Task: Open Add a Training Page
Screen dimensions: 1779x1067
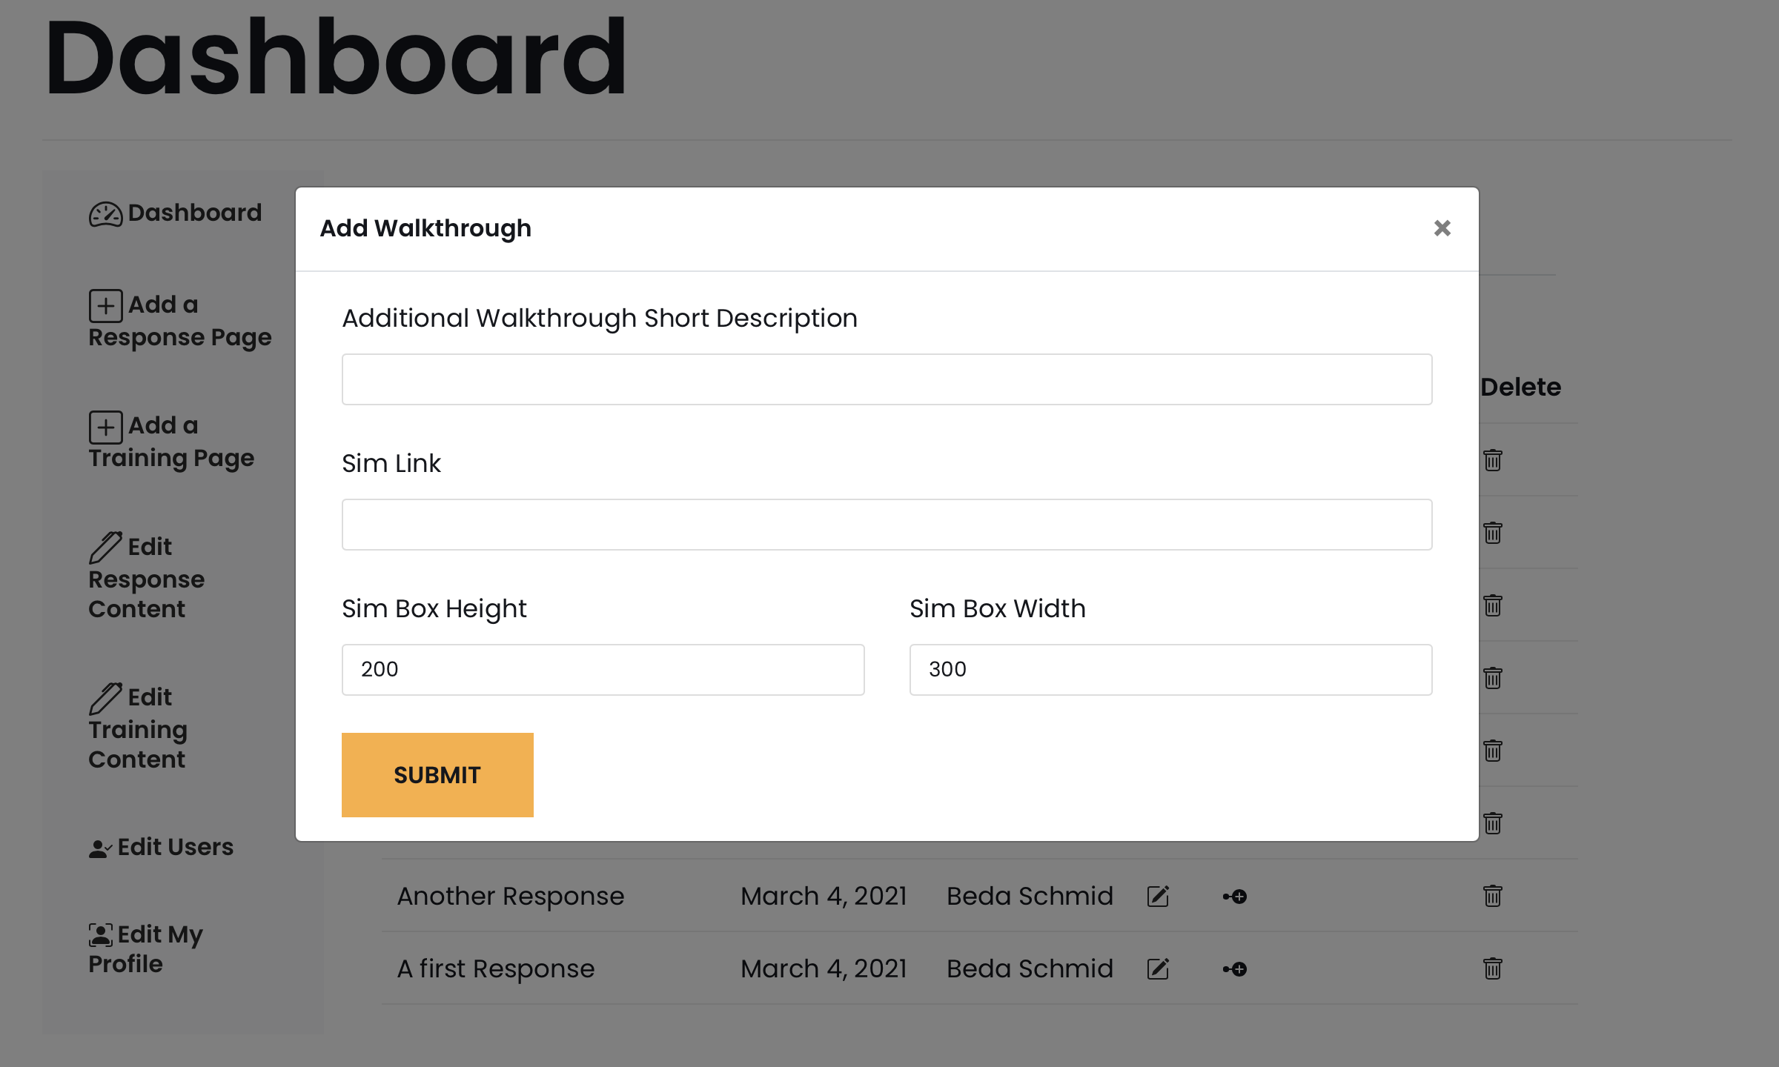Action: pos(171,442)
